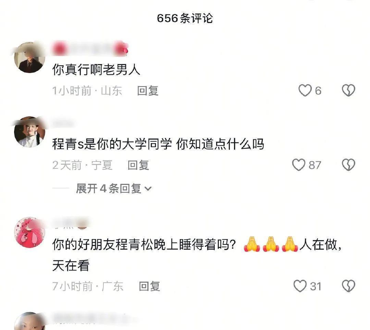Image resolution: width=370 pixels, height=330 pixels.
Task: Tap the "656条评论" header title
Action: (185, 18)
